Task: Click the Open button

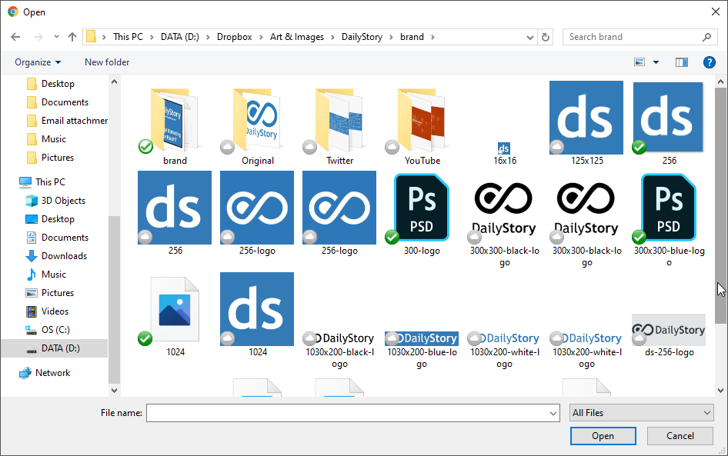Action: (603, 435)
